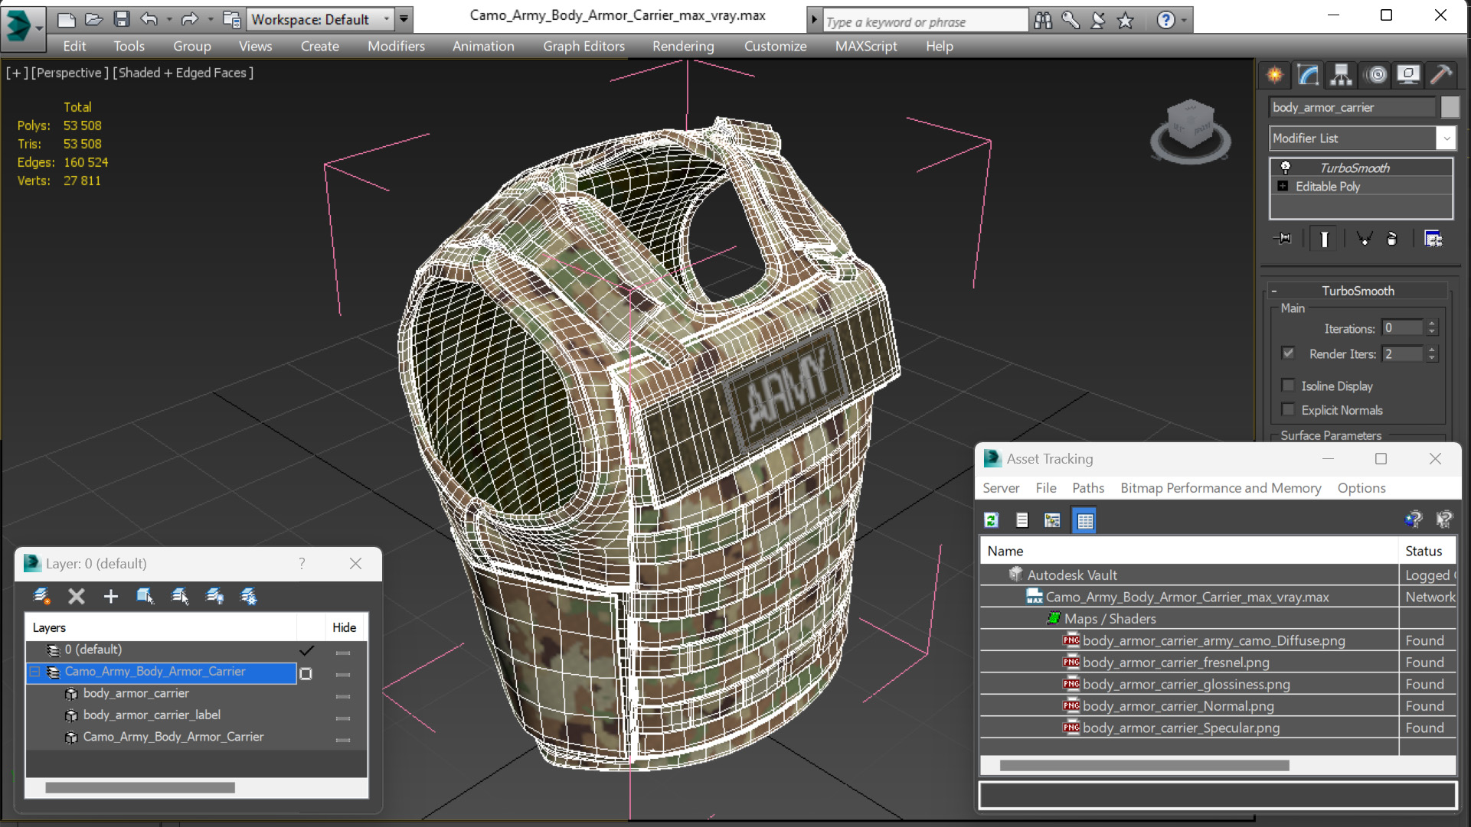The image size is (1471, 827).
Task: Click the Layer dialog horizontal scrollbar
Action: pyautogui.click(x=139, y=787)
